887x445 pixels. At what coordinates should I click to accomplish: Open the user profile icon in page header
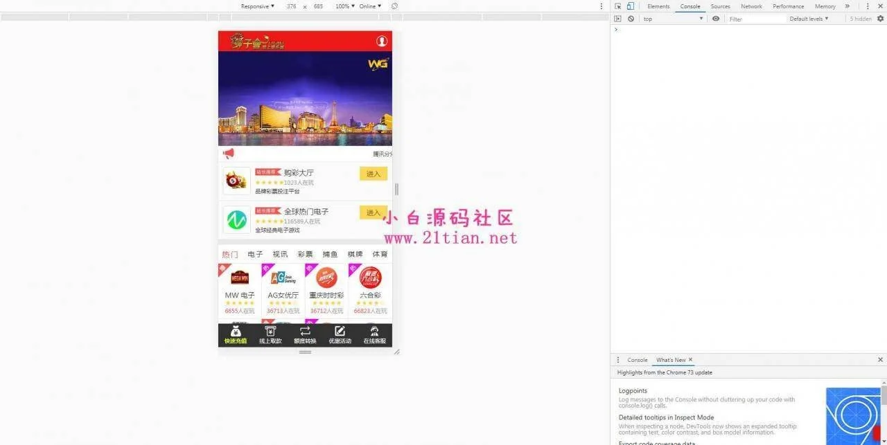(382, 42)
